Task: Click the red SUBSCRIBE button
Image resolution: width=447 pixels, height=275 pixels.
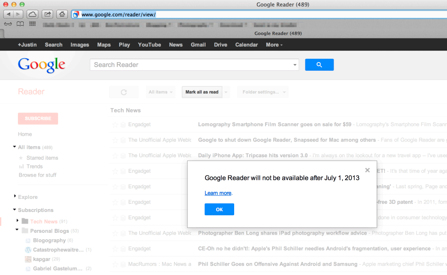Action: [x=38, y=118]
